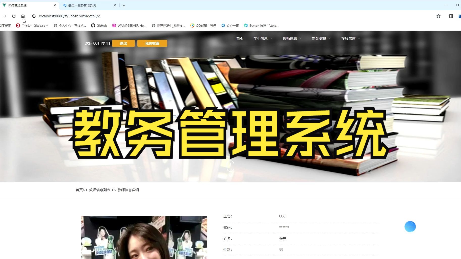Image resolution: width=461 pixels, height=259 pixels.
Task: Click the blue floating assistant circle
Action: 410,227
